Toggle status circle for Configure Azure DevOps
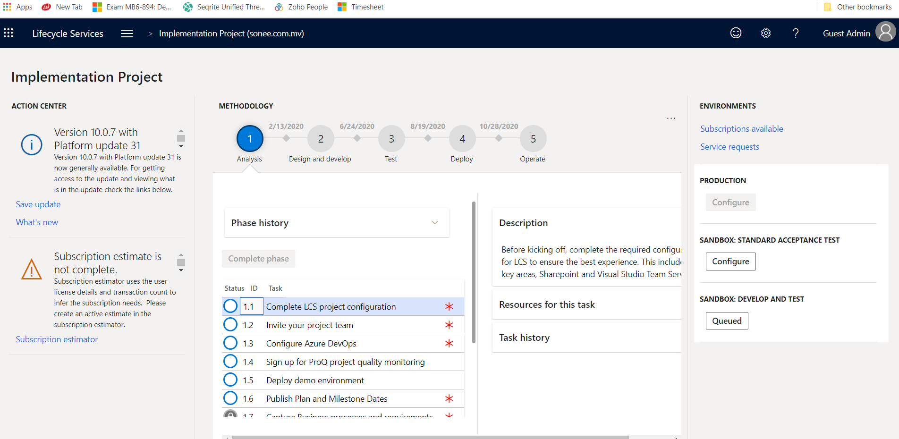The image size is (899, 439). [230, 343]
